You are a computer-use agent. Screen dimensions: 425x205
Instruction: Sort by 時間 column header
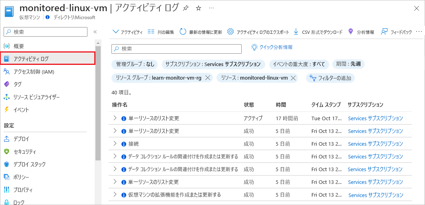tap(281, 105)
